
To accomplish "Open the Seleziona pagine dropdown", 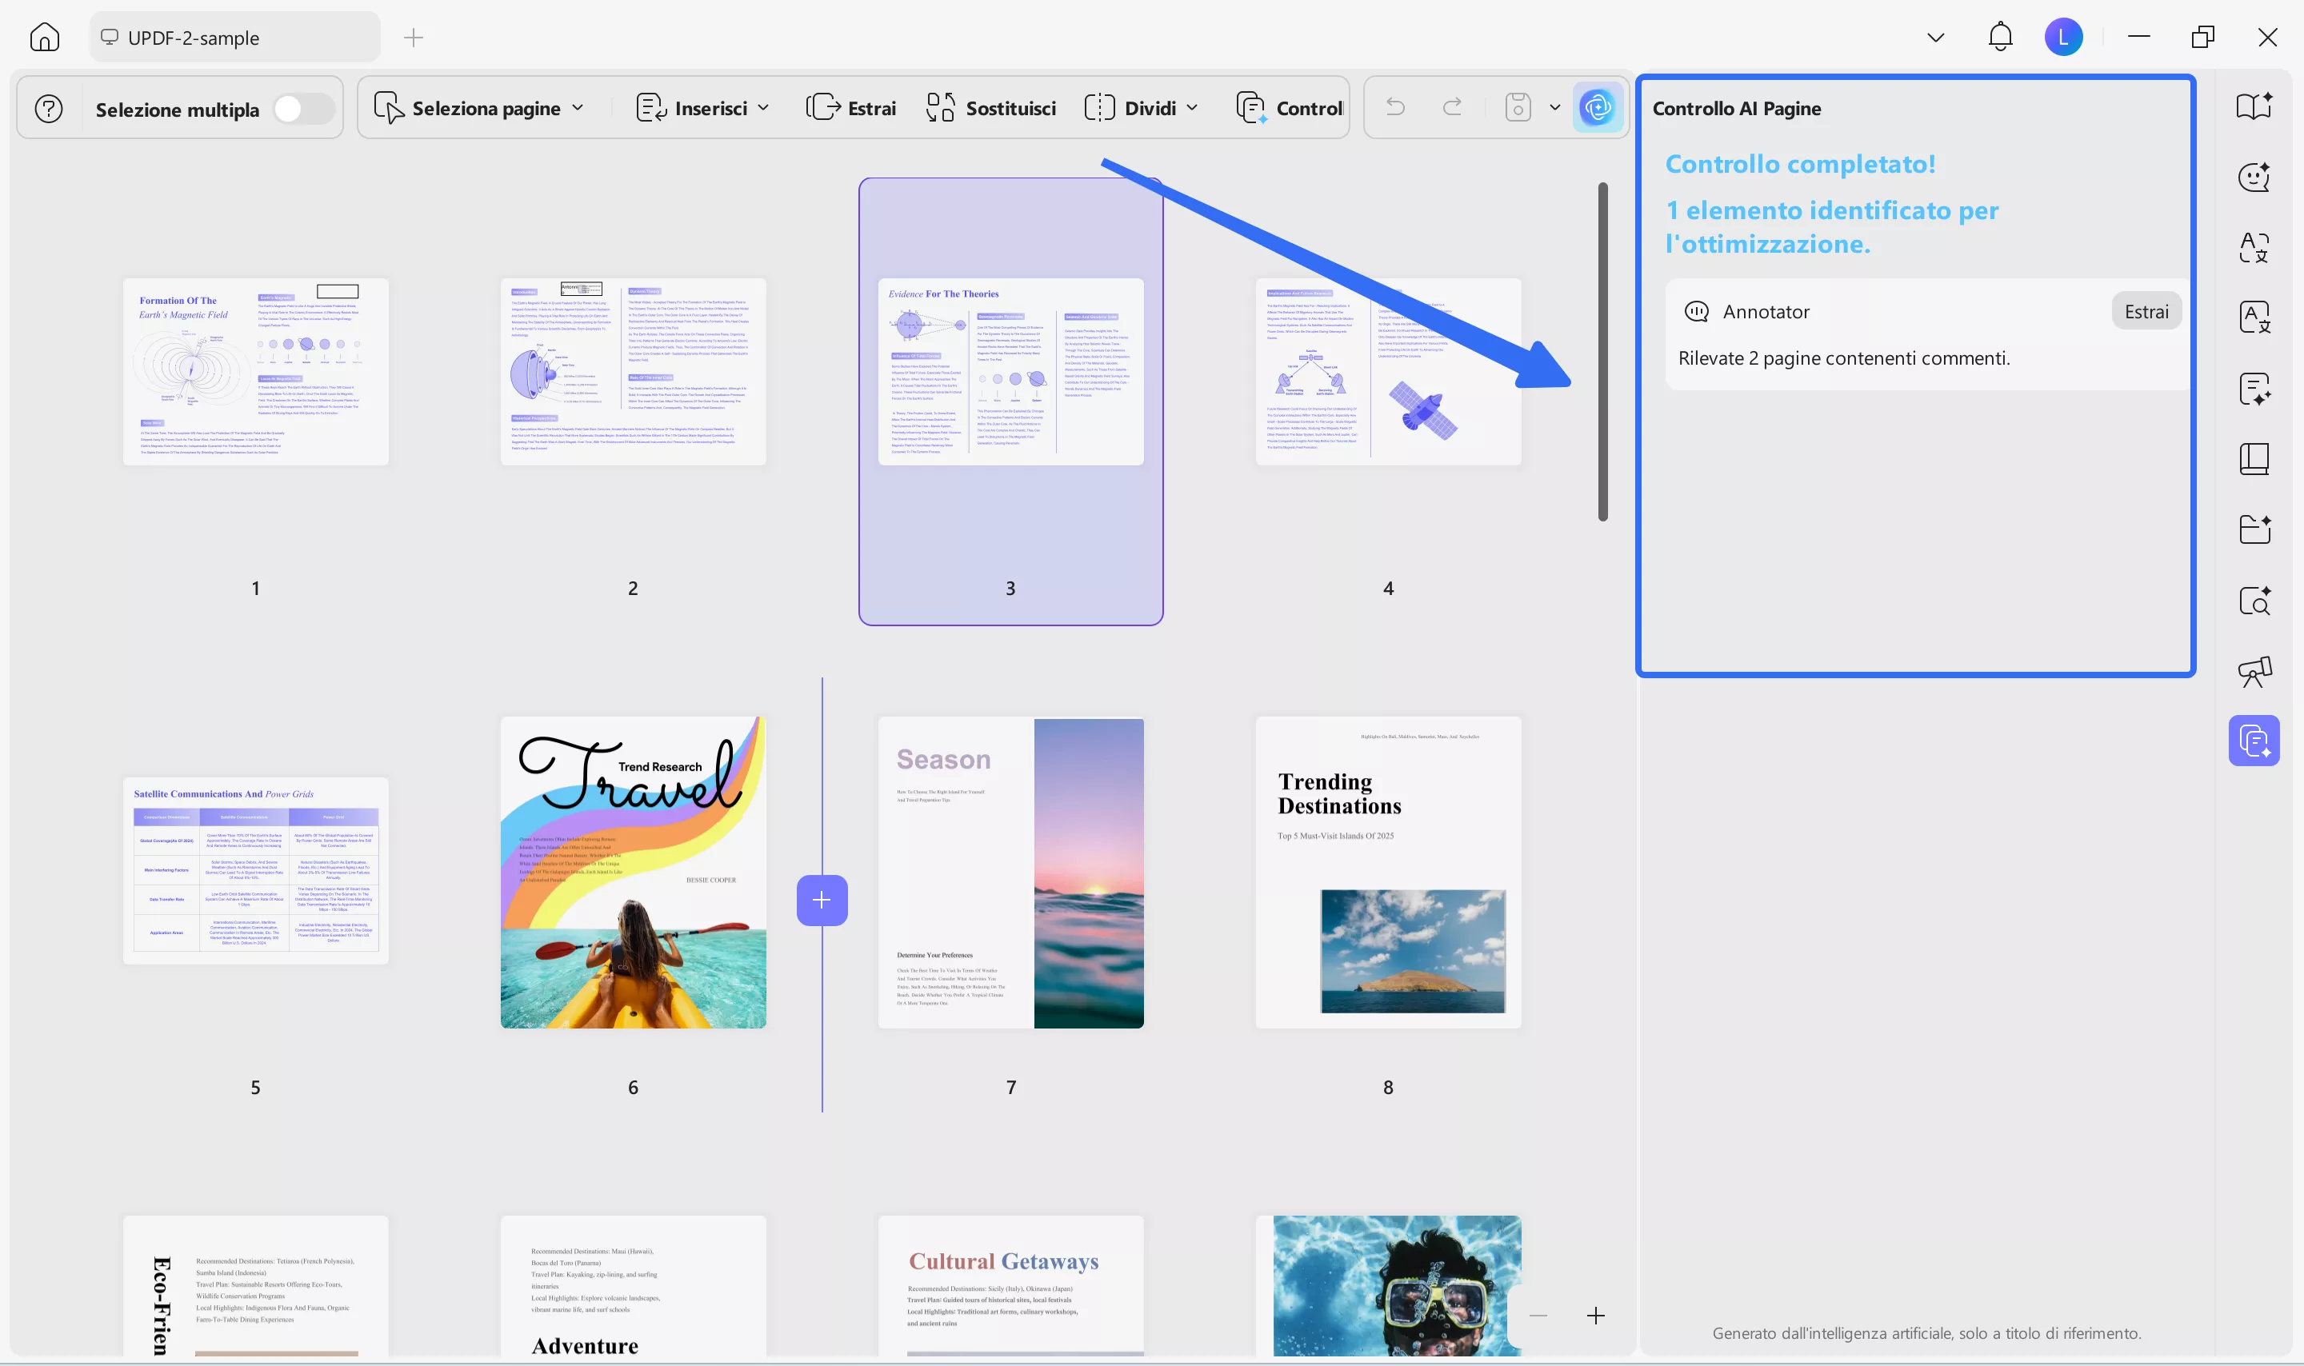I will [579, 108].
